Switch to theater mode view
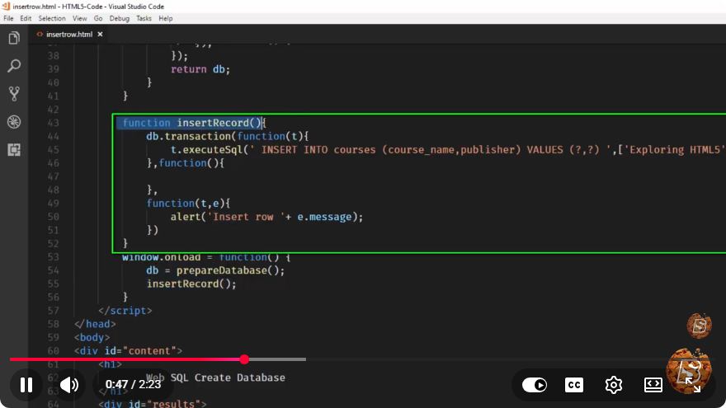 [653, 385]
